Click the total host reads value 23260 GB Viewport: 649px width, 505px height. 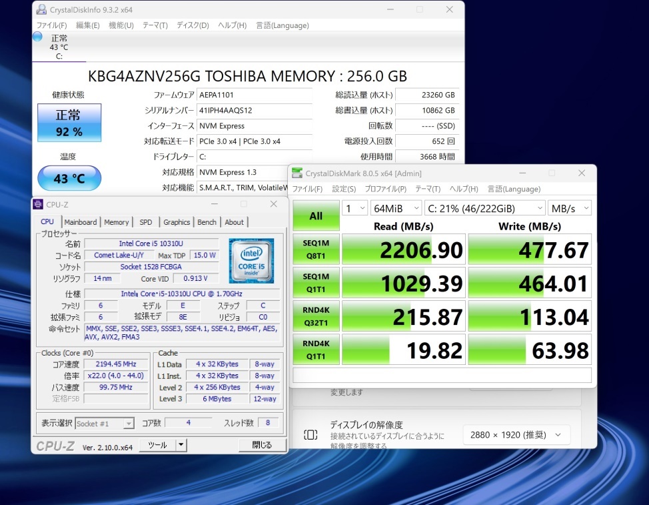pyautogui.click(x=426, y=95)
